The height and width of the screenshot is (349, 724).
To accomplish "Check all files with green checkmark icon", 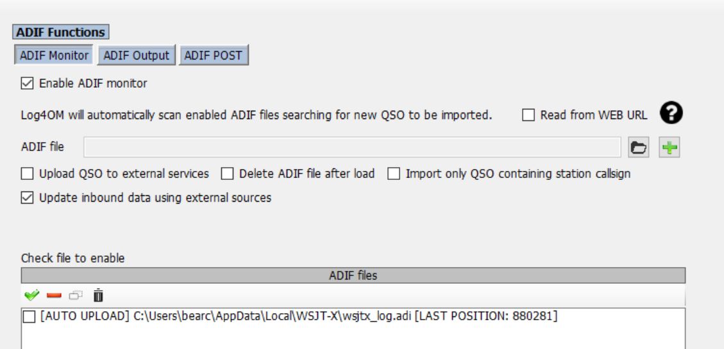I will (32, 295).
